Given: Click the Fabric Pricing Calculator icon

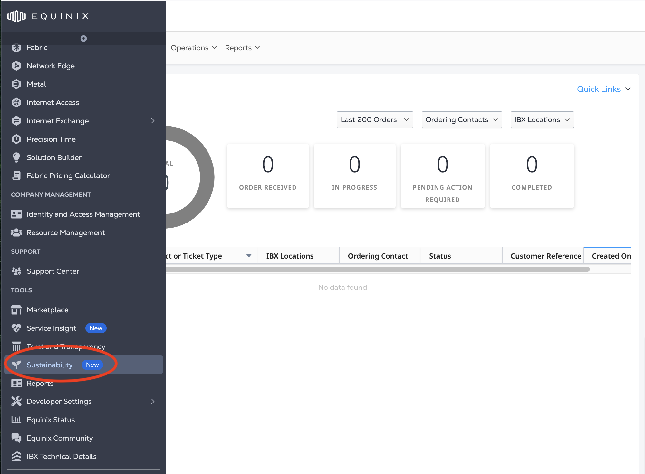Looking at the screenshot, I should point(16,175).
